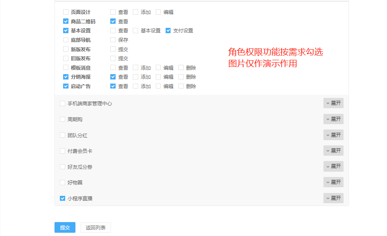Check 提交 in the 旧版发布 row
This screenshot has width=387, height=236.
[113, 59]
